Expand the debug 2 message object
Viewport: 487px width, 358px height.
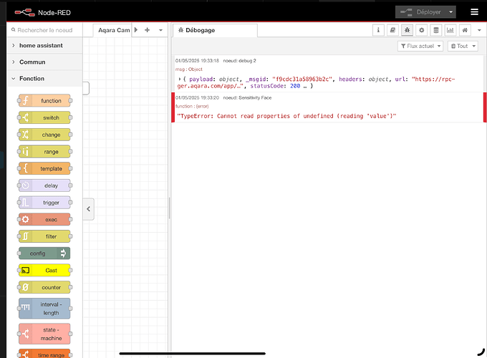point(180,79)
